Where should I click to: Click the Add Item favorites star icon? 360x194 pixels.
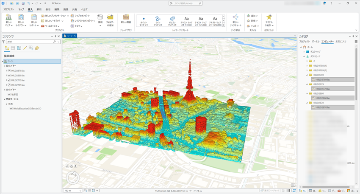click(269, 17)
